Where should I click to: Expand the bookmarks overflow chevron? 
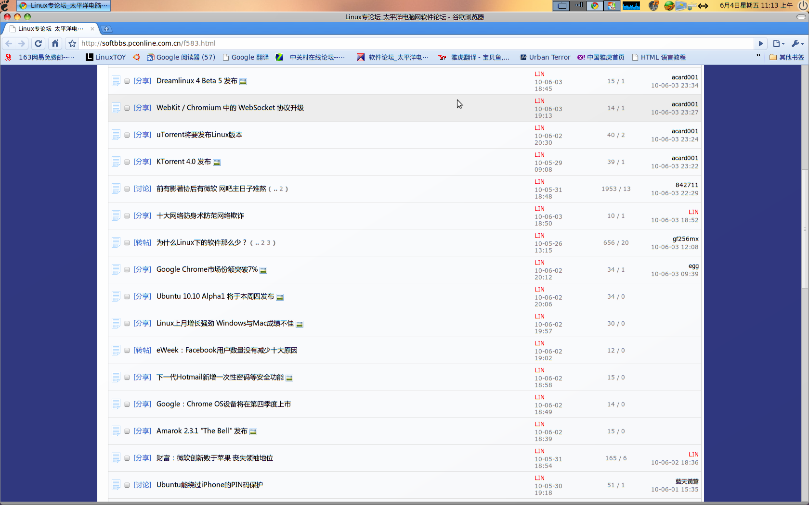click(x=758, y=56)
